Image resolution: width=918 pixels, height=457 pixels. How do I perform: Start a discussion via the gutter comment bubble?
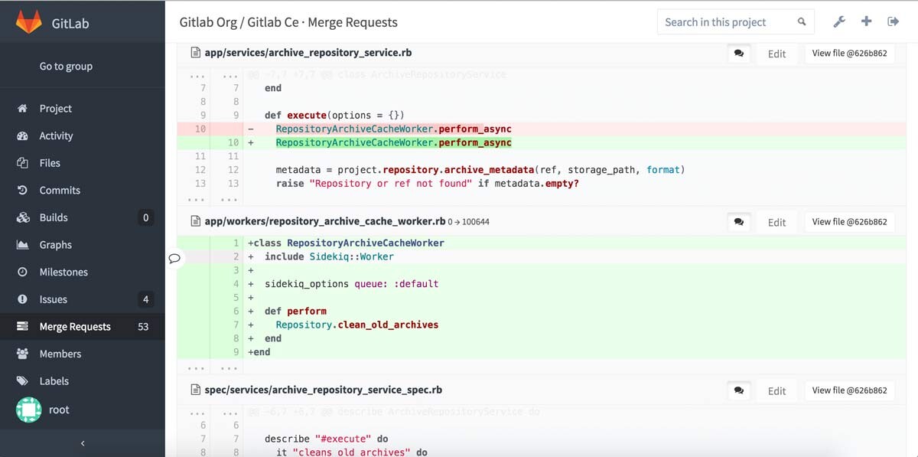[174, 259]
